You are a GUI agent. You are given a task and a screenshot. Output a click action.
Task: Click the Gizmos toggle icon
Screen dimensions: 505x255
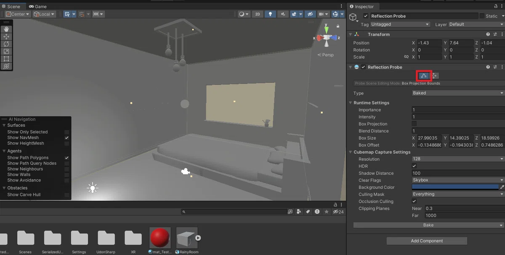335,14
